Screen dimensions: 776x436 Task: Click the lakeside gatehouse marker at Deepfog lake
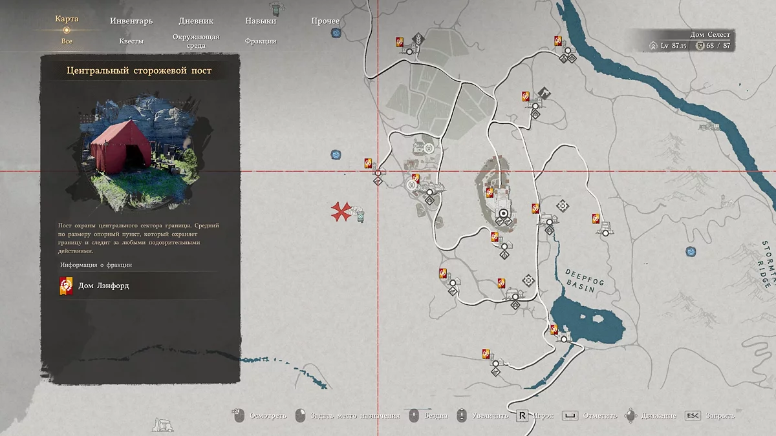[565, 338]
